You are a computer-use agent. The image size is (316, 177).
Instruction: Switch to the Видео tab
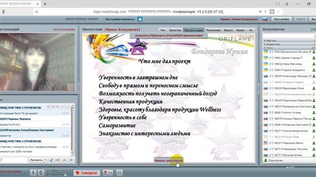click(228, 30)
